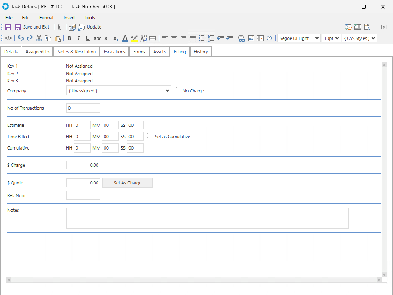Click the undo arrow icon
The width and height of the screenshot is (393, 295).
coord(21,38)
